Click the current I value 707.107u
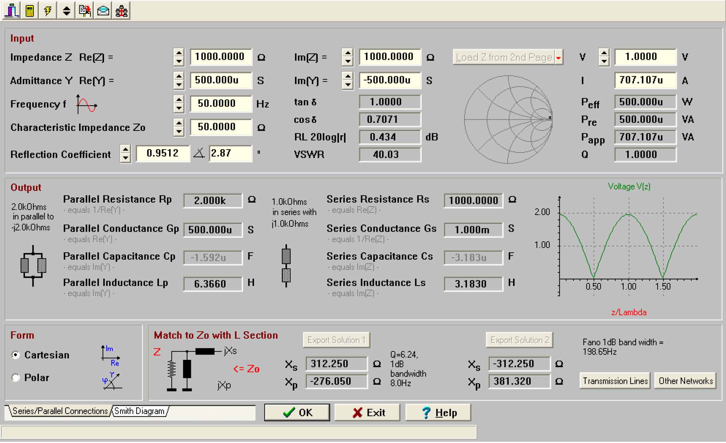This screenshot has width=726, height=443. point(645,80)
